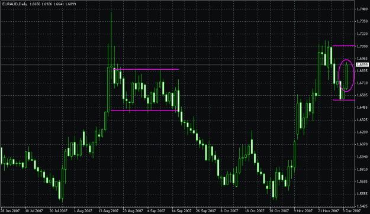The width and height of the screenshot is (370, 214).
Task: Click the 1.7220 price axis label
Action: pos(362,34)
